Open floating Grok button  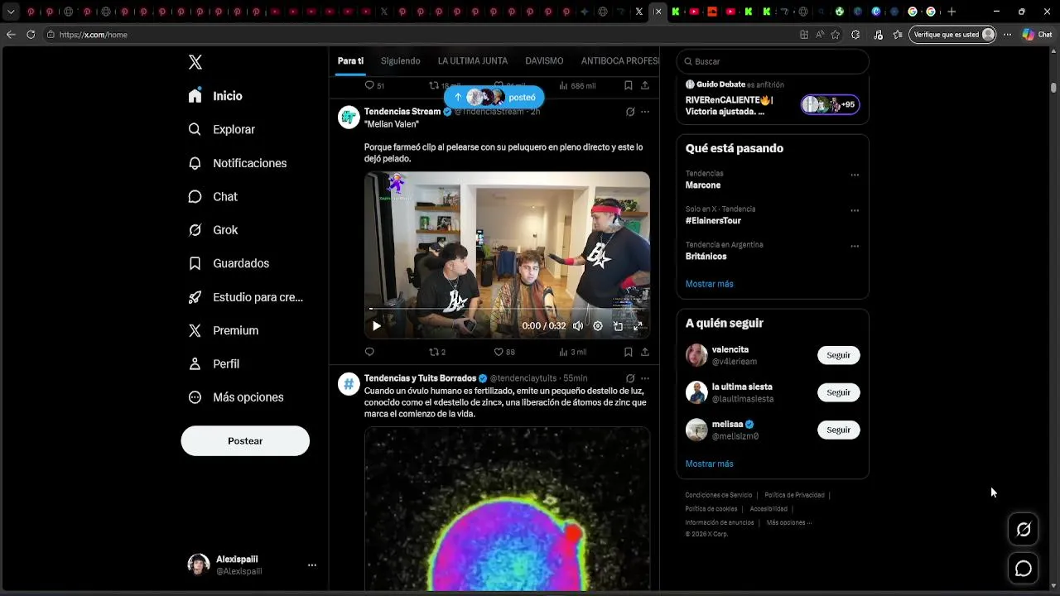(1024, 530)
